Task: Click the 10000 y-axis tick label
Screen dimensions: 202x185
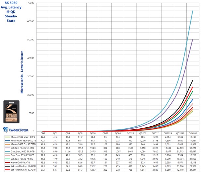Action: (x=31, y=113)
